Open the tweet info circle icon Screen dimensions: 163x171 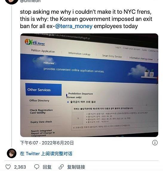155,143
